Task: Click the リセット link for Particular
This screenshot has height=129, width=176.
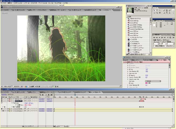Action: pyautogui.click(x=26, y=103)
